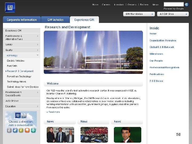
Task: Open Experience GM in the left sidebar
Action: click(22, 31)
